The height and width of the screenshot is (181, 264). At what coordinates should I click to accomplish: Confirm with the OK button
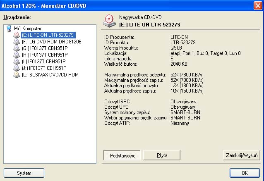(245, 173)
